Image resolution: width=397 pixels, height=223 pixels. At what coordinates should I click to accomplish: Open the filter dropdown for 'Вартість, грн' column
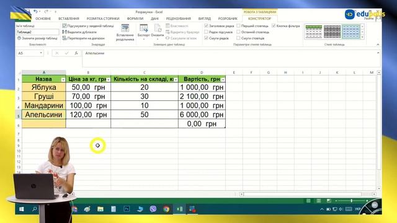pos(223,80)
